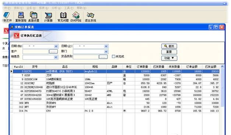Viewport: 231px width, 135px height.
Task: Click the AvgByBill specification cell
Action: pyautogui.click(x=95, y=71)
